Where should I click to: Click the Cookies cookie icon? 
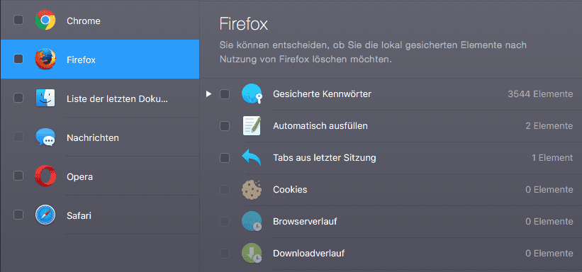[252, 189]
